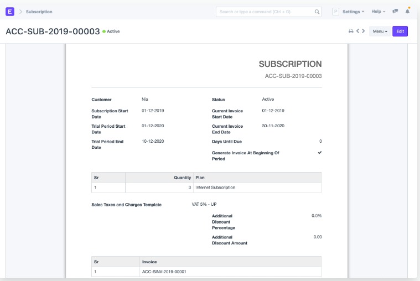This screenshot has width=420, height=281.
Task: Go to the next document arrow
Action: (363, 32)
